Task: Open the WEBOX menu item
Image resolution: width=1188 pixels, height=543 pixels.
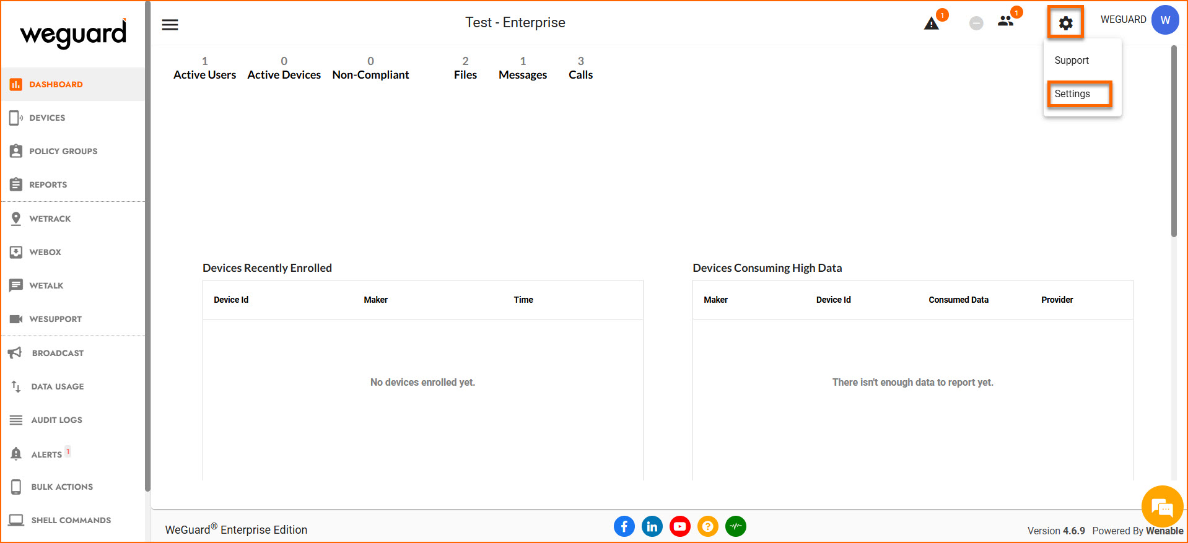Action: (x=72, y=252)
